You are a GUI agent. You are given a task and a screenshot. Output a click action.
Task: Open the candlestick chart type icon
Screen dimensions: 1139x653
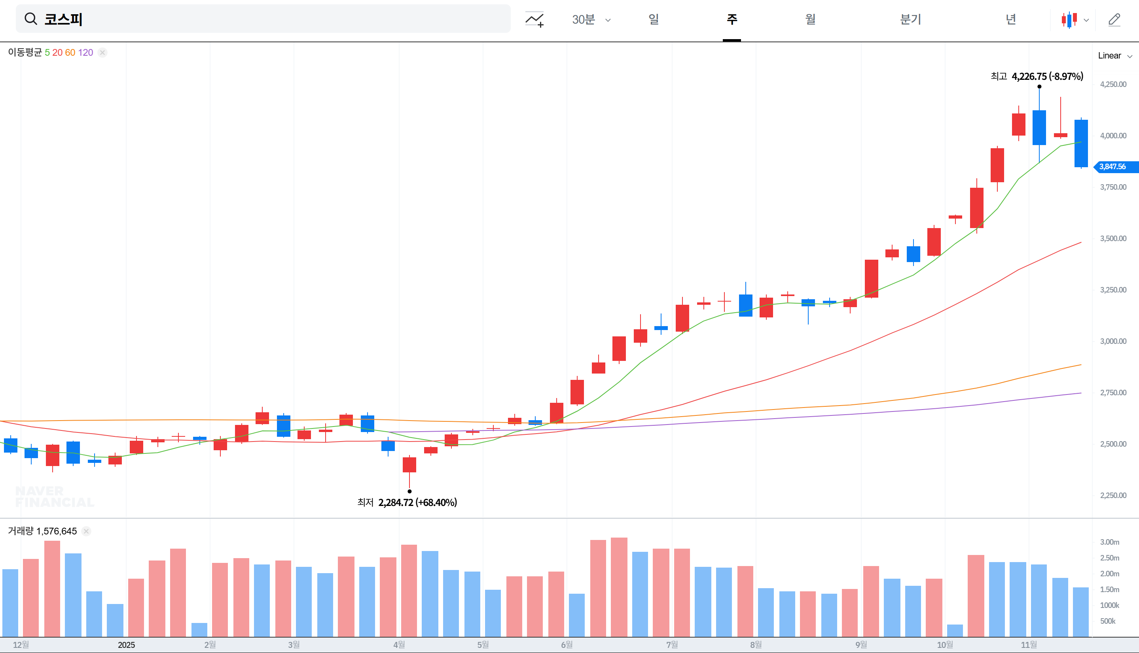1069,20
